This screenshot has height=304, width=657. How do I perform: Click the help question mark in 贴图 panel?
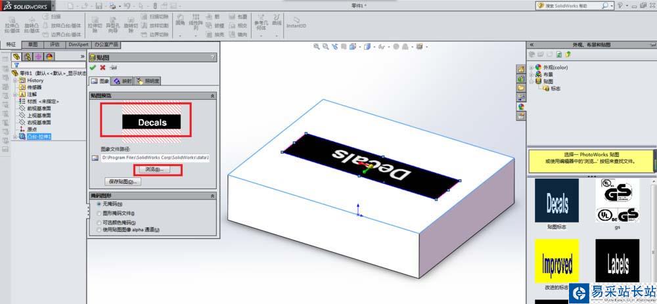213,57
